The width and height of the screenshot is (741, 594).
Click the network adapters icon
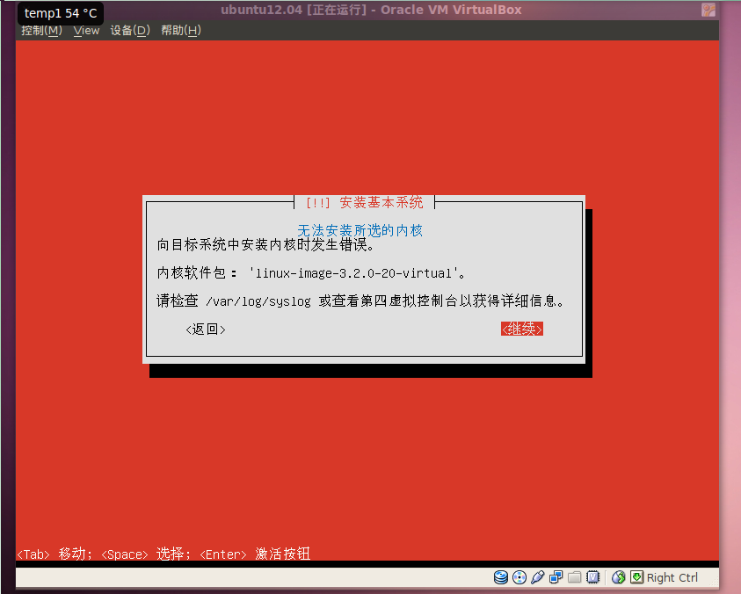tap(556, 577)
